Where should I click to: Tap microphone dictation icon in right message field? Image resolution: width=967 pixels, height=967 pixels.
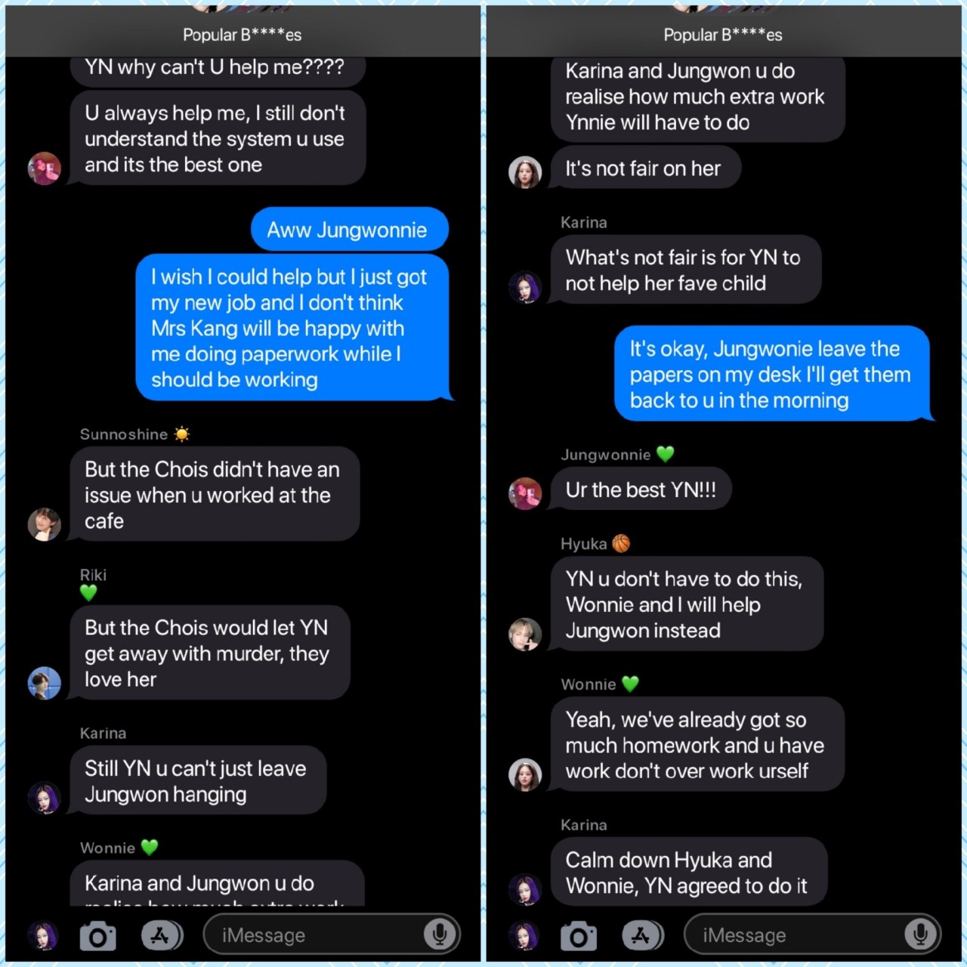(919, 935)
